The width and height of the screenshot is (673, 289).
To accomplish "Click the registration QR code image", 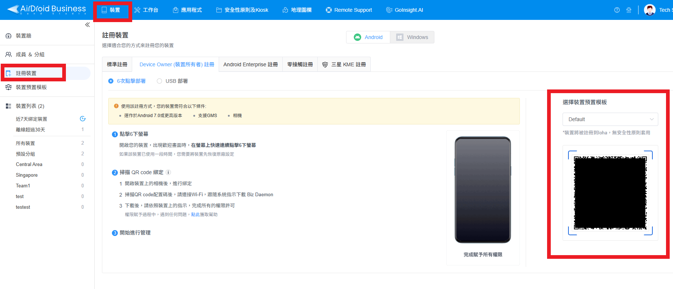I will [x=610, y=193].
